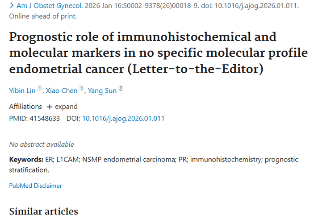335x223 pixels.
Task: Click affiliation superscript 2 after Yang Sun
Action: tap(120, 89)
